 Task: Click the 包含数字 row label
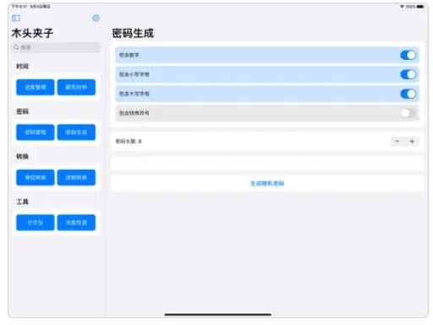click(129, 55)
